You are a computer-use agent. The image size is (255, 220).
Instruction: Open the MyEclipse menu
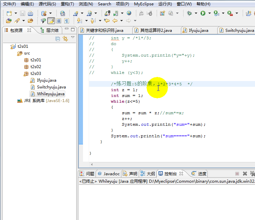pyautogui.click(x=144, y=4)
